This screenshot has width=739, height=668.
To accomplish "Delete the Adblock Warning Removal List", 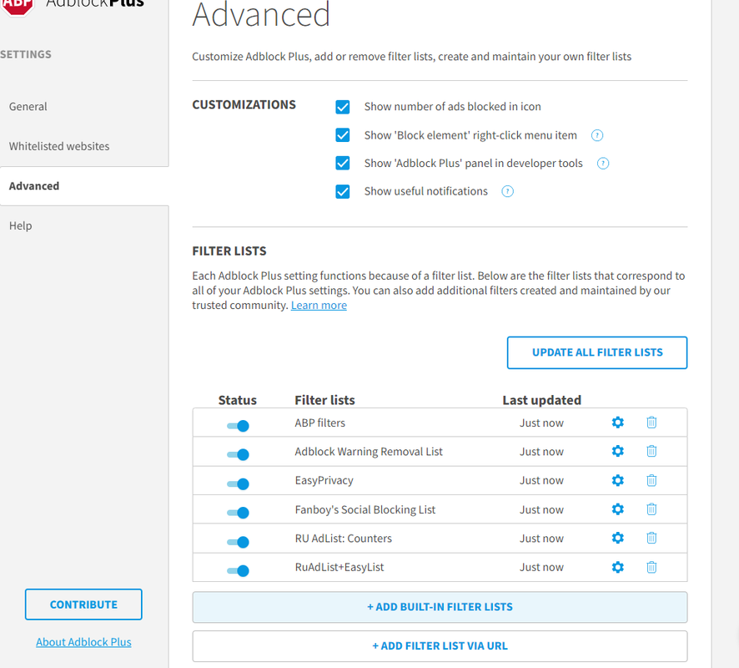I will [651, 451].
